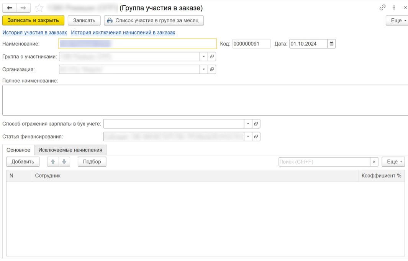Image resolution: width=408 pixels, height=261 pixels.
Task: Open the Статья финансирования linked record icon
Action: click(x=256, y=136)
